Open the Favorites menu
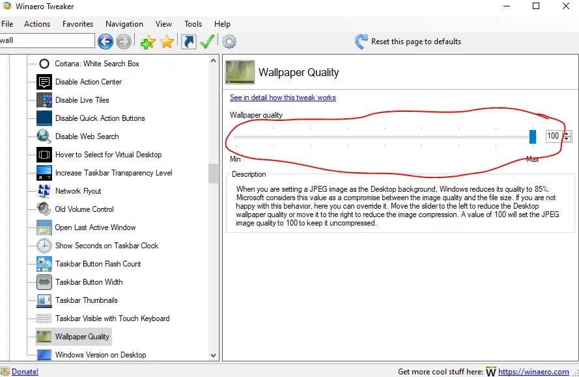 [x=78, y=24]
